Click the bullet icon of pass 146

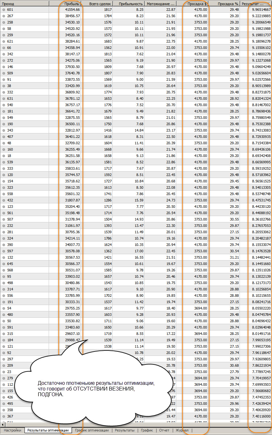[x=3, y=67]
